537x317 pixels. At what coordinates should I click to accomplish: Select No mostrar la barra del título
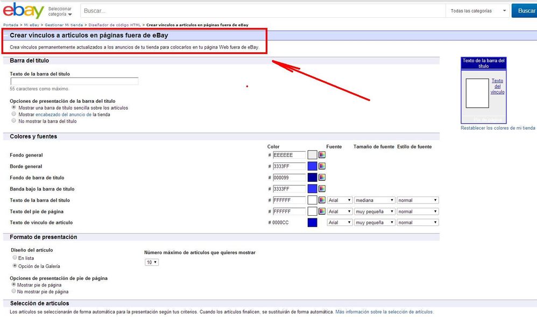(x=14, y=121)
